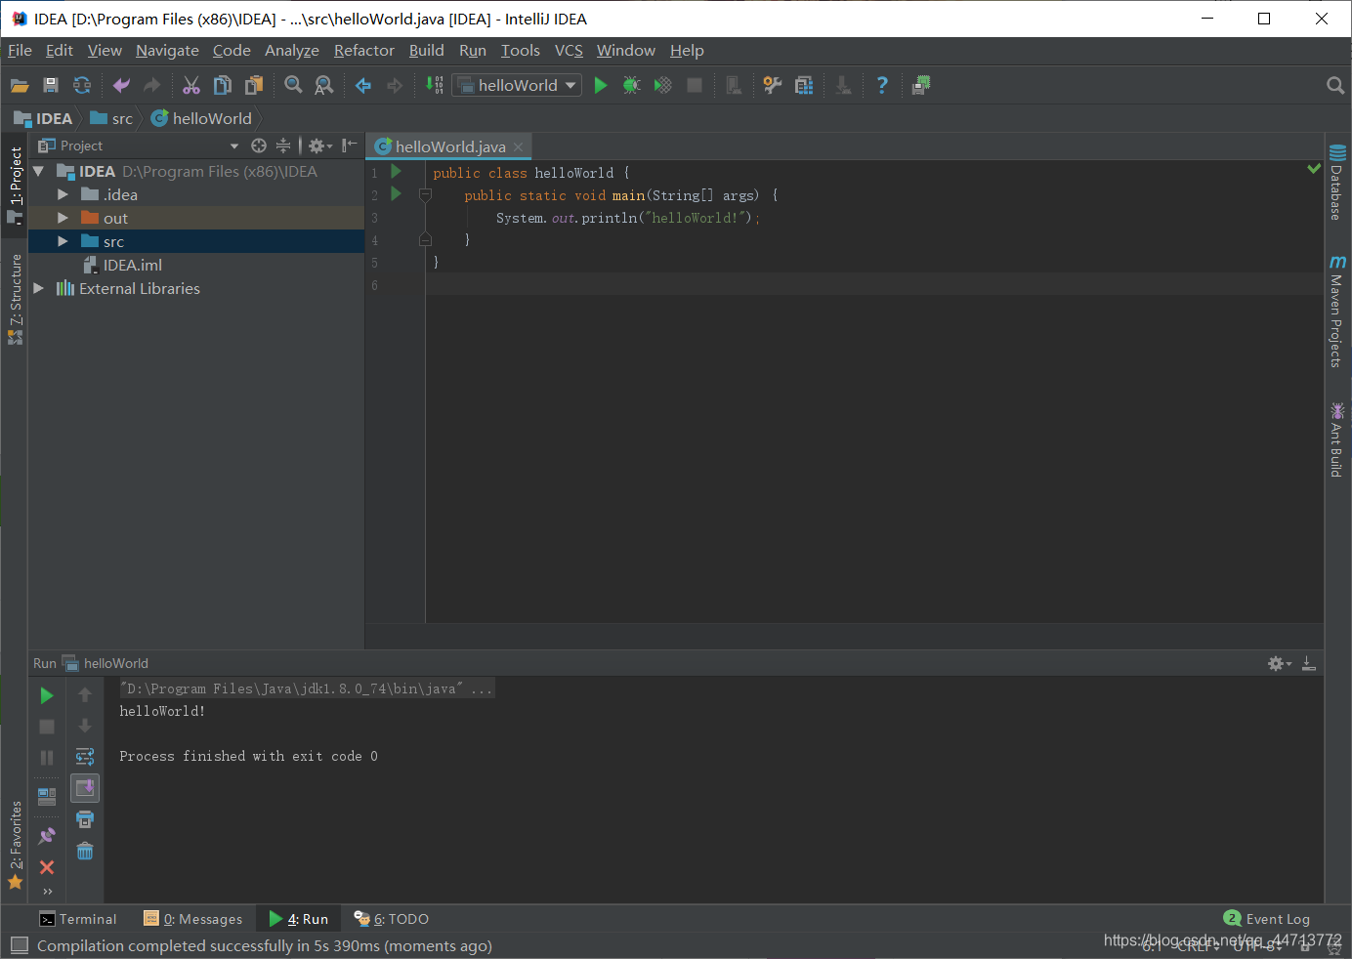Cut selection with the scissors icon
This screenshot has width=1352, height=959.
pyautogui.click(x=191, y=86)
